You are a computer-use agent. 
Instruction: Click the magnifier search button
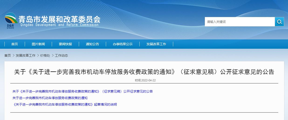click(279, 22)
